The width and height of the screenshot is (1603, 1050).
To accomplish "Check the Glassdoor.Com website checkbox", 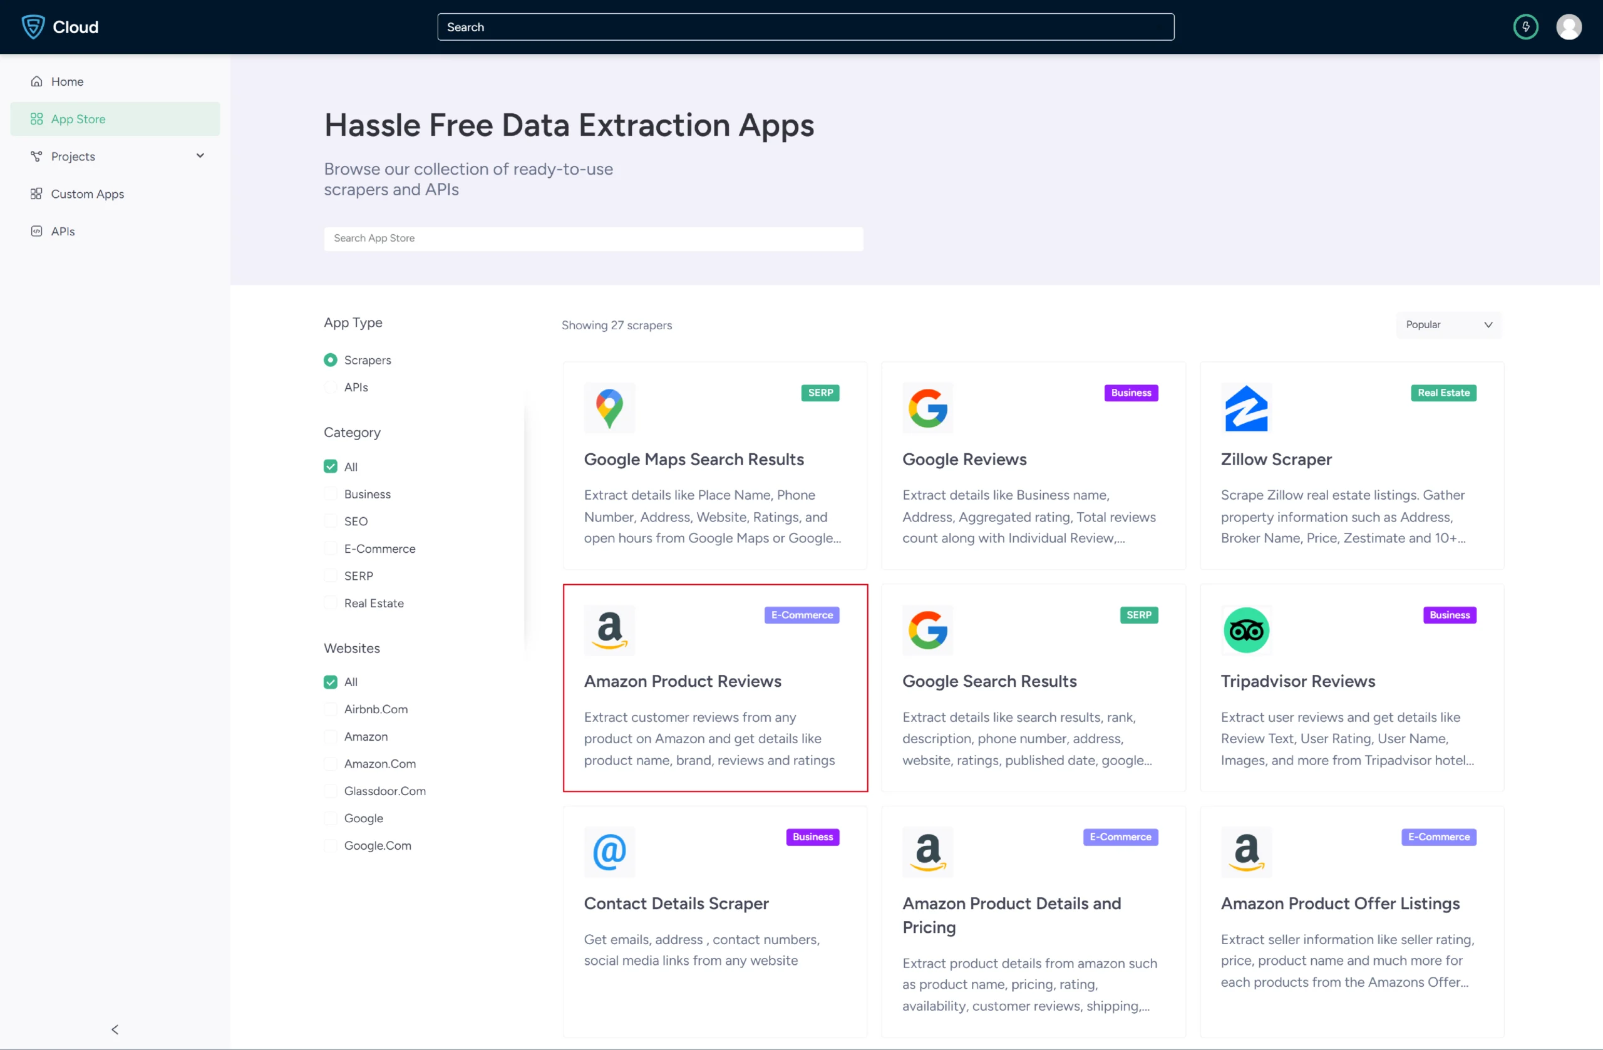I will tap(330, 791).
